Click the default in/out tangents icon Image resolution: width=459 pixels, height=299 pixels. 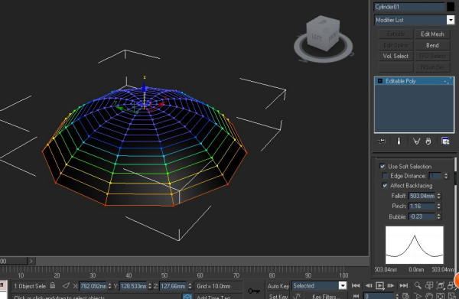click(x=296, y=297)
